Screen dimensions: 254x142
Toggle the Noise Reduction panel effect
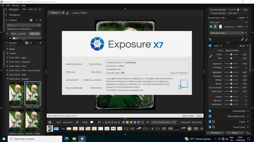210,116
